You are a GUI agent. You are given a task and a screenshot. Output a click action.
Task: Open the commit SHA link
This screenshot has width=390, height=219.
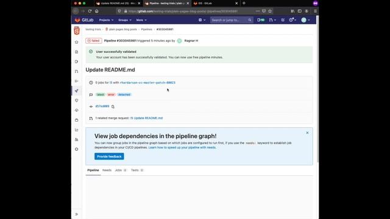pos(102,106)
